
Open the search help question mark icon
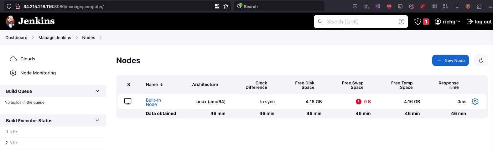point(401,22)
